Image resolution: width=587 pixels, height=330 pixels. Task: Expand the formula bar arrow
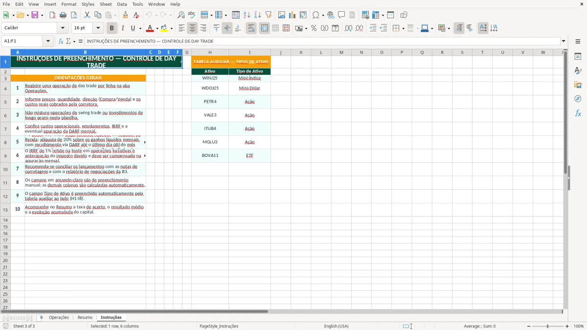click(564, 41)
